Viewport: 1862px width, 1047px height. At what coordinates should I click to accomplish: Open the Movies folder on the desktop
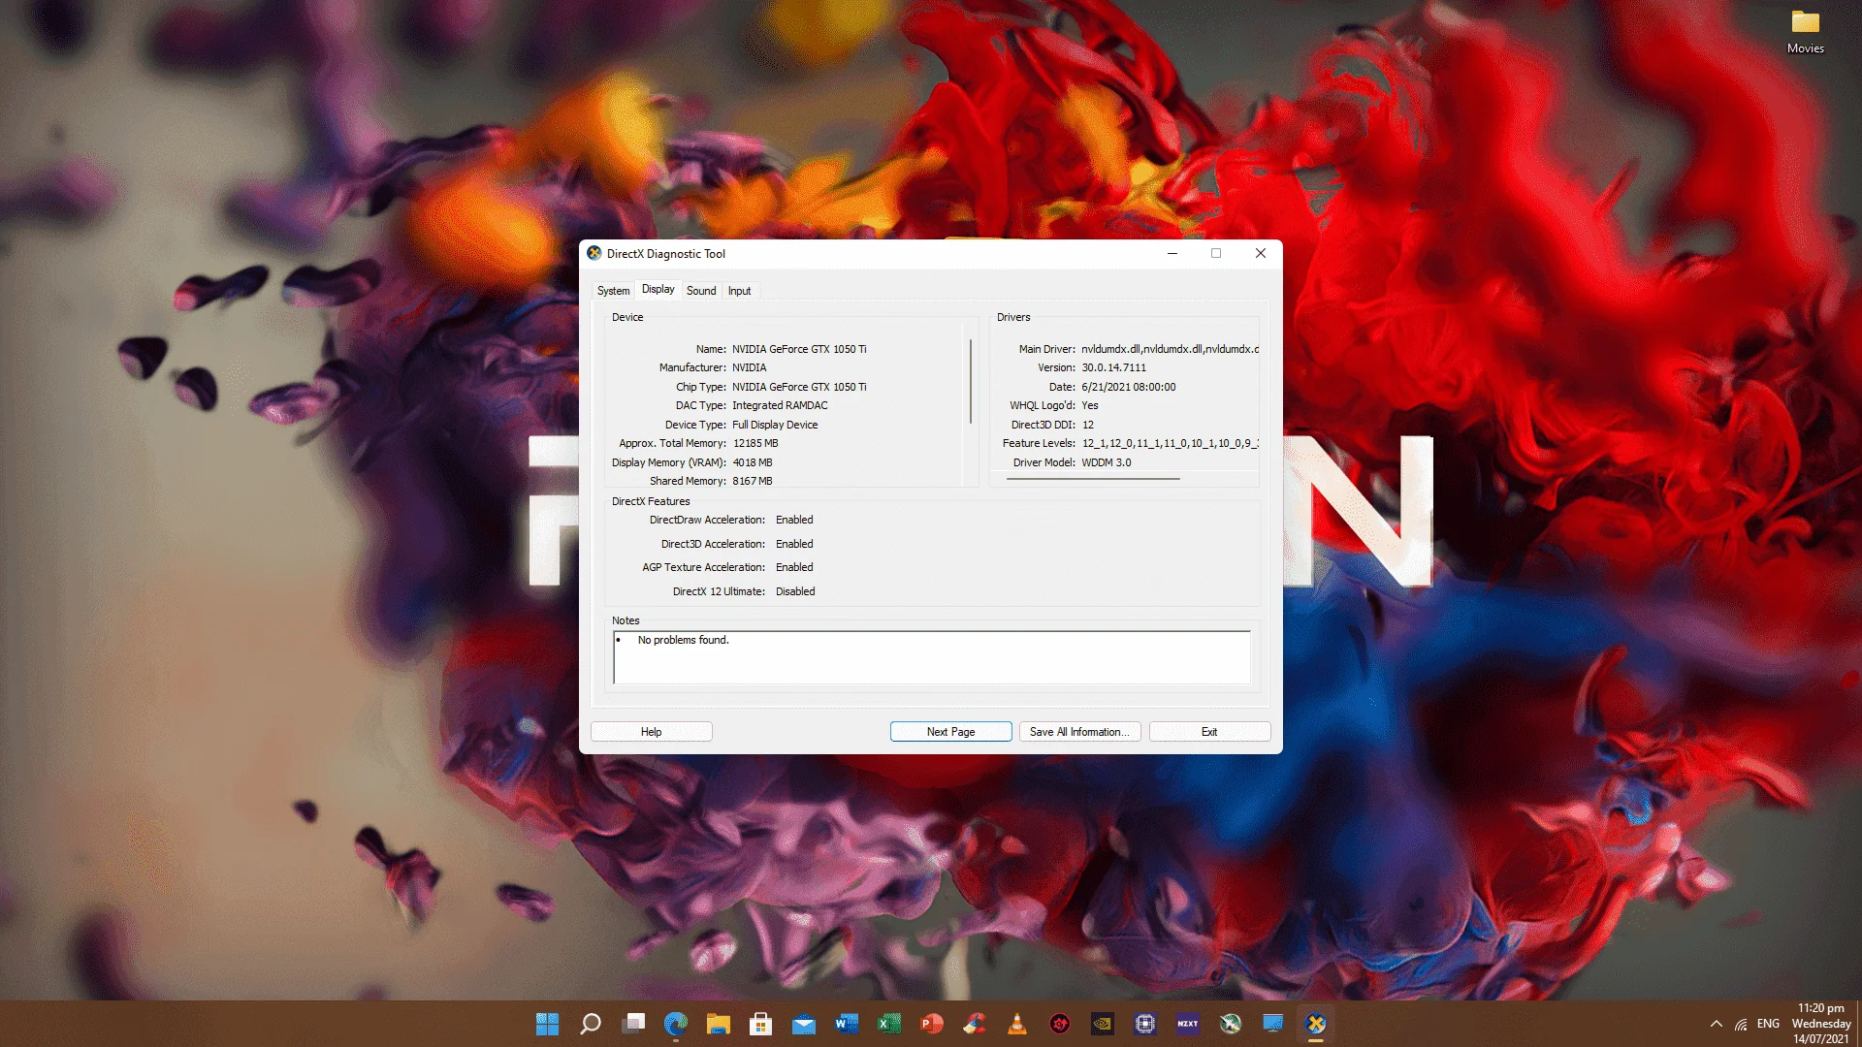[1806, 32]
